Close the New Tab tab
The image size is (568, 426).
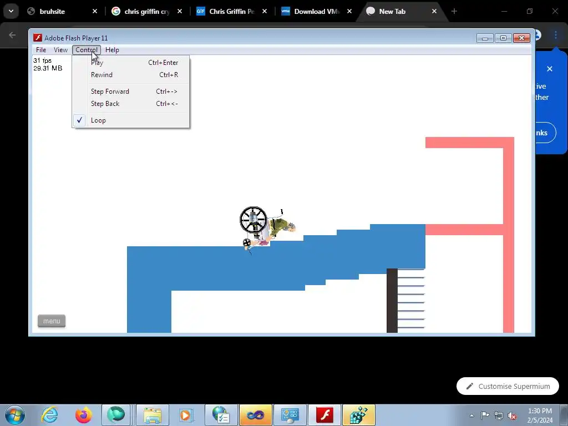click(434, 12)
